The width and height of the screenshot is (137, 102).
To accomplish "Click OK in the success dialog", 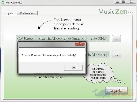I will tap(74, 67).
